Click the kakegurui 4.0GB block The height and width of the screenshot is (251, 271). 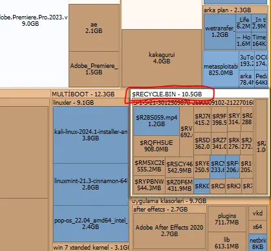[162, 58]
